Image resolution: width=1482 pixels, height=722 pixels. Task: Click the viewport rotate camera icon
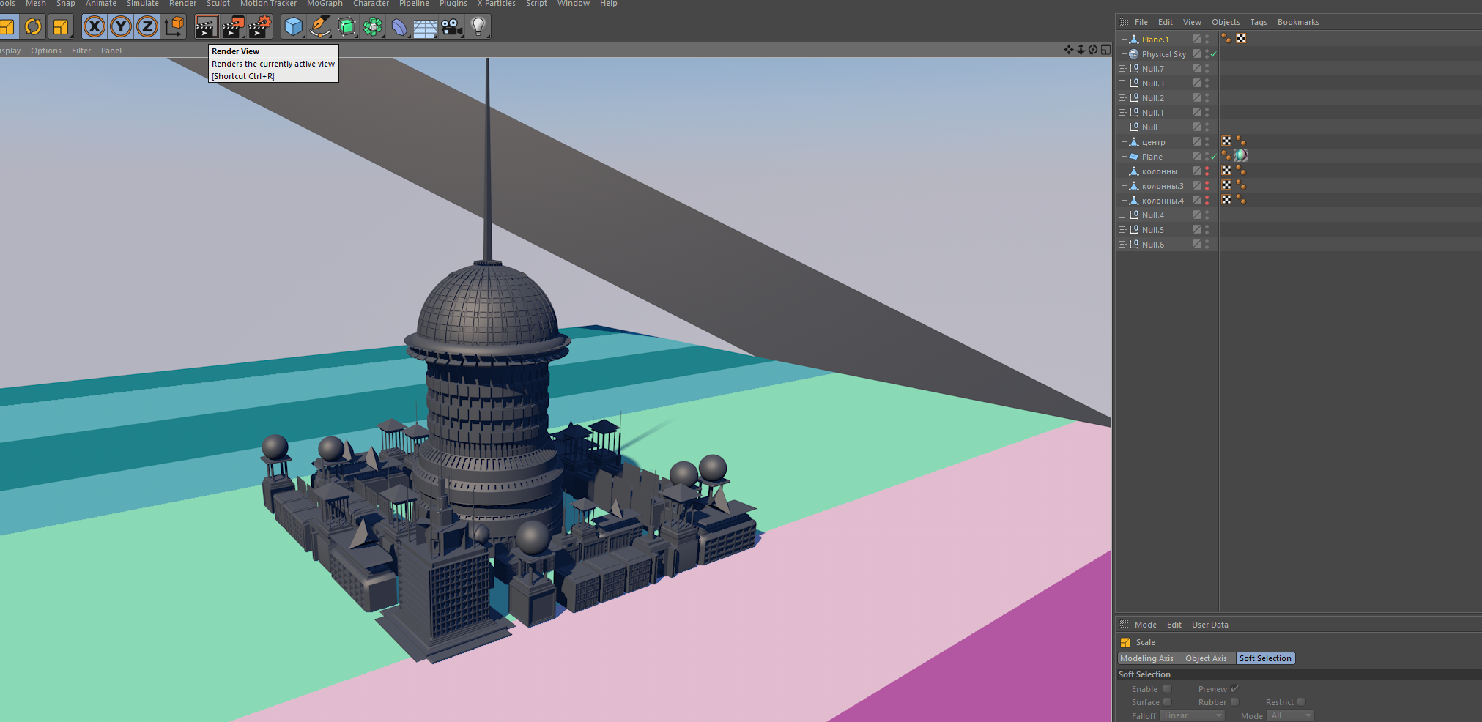[1093, 50]
